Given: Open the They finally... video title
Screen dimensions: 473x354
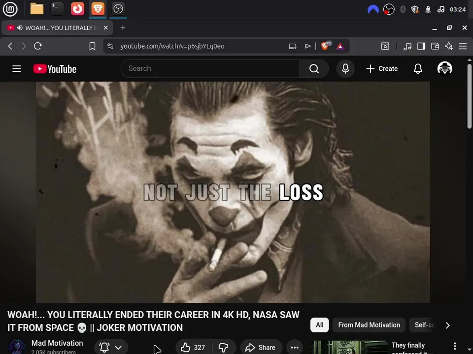Looking at the screenshot, I should (x=408, y=348).
